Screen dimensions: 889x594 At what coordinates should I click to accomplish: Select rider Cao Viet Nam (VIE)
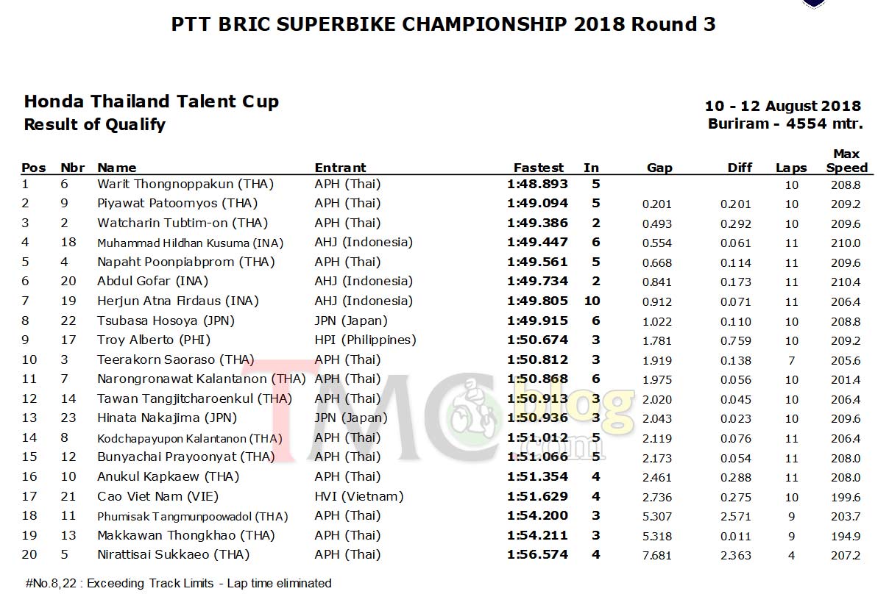[x=157, y=496]
